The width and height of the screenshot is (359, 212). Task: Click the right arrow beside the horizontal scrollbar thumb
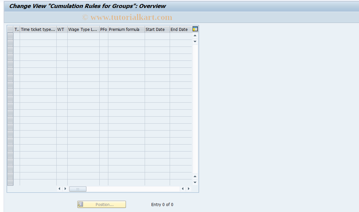(x=65, y=189)
